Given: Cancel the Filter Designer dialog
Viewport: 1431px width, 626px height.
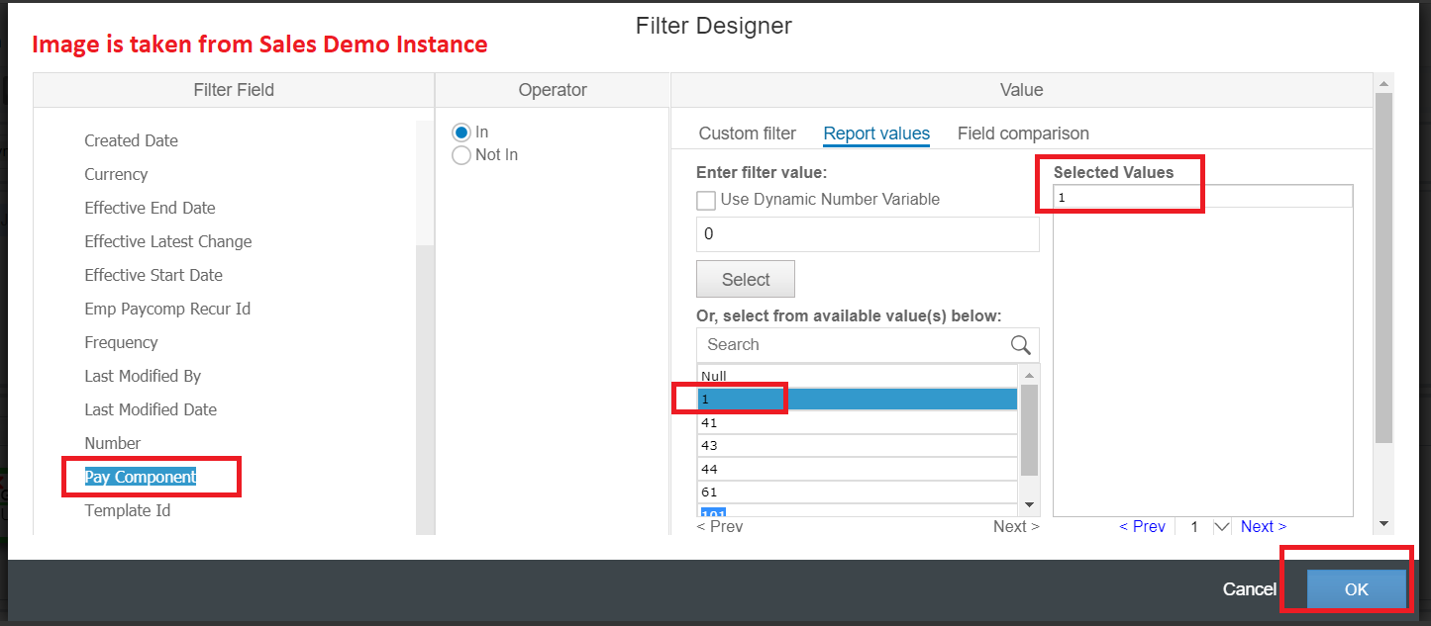Looking at the screenshot, I should 1249,589.
